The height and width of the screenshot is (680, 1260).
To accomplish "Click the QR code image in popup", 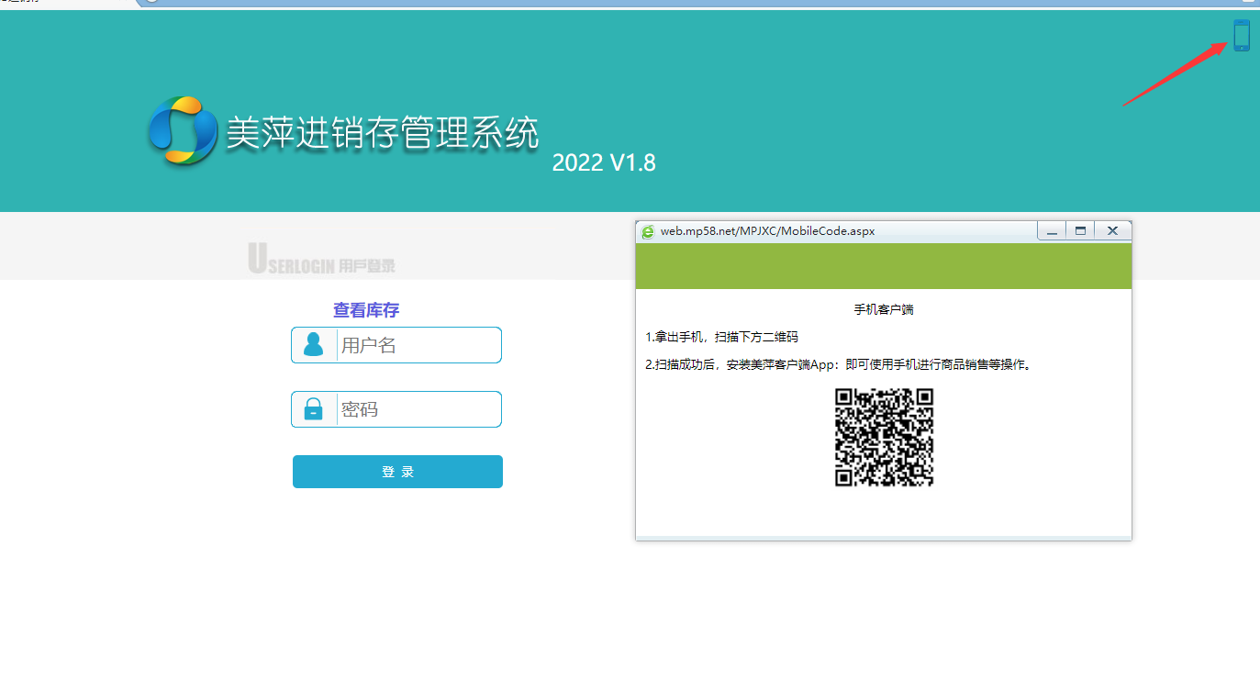I will 884,438.
